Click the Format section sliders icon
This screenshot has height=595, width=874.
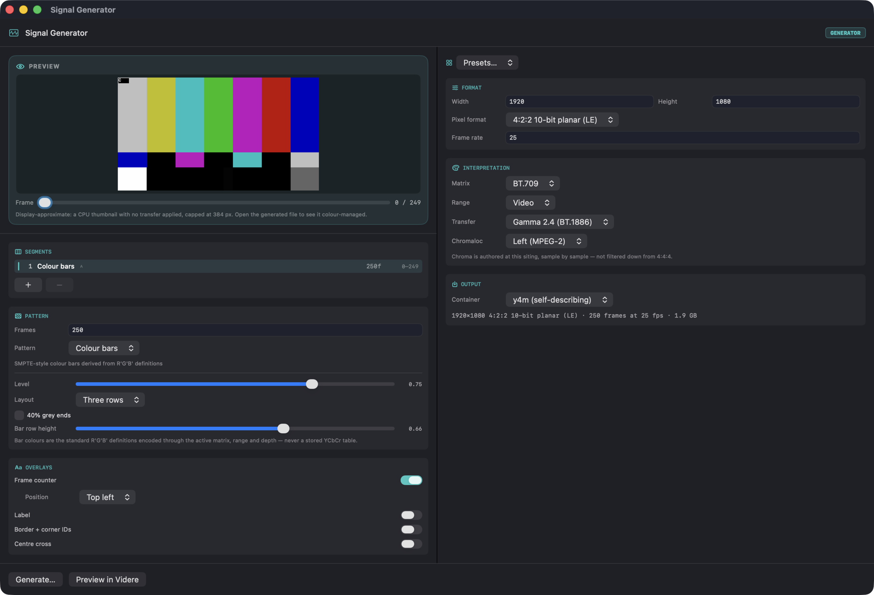(455, 88)
